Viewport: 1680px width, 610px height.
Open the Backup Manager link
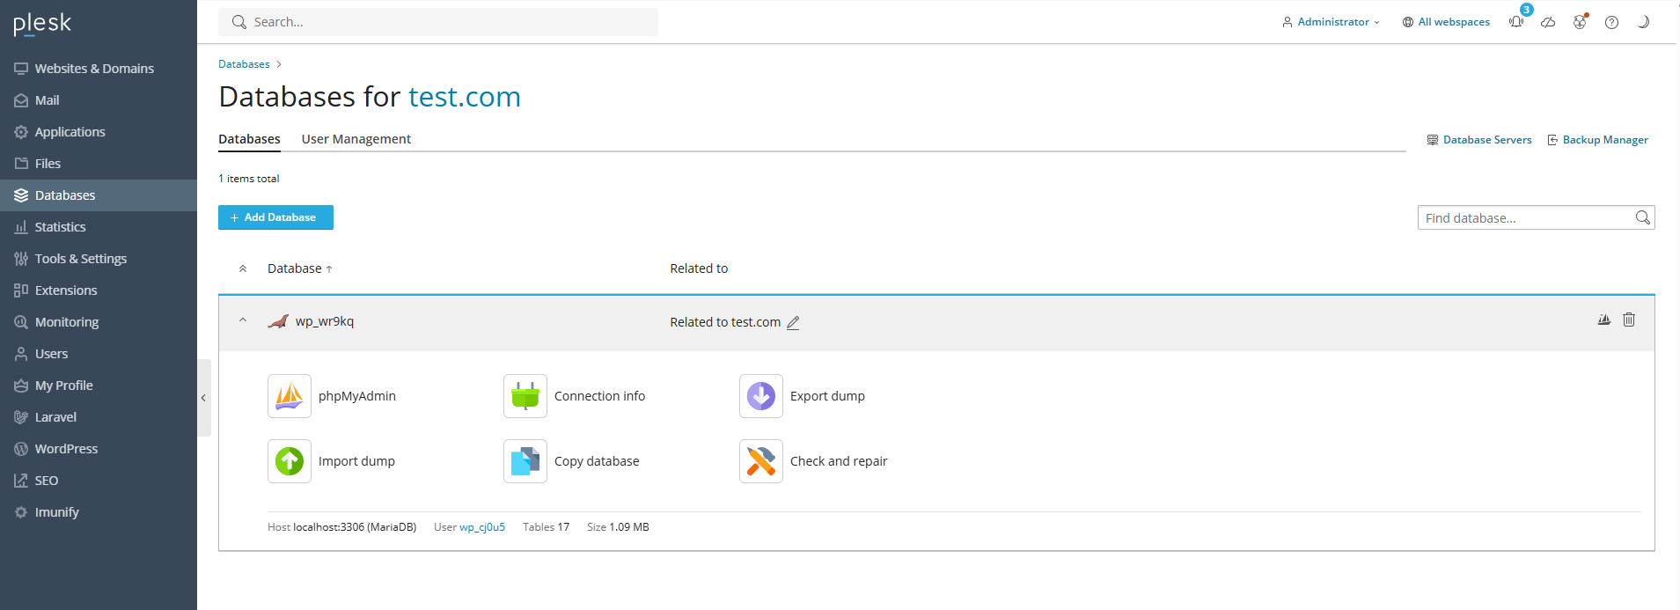point(1604,140)
